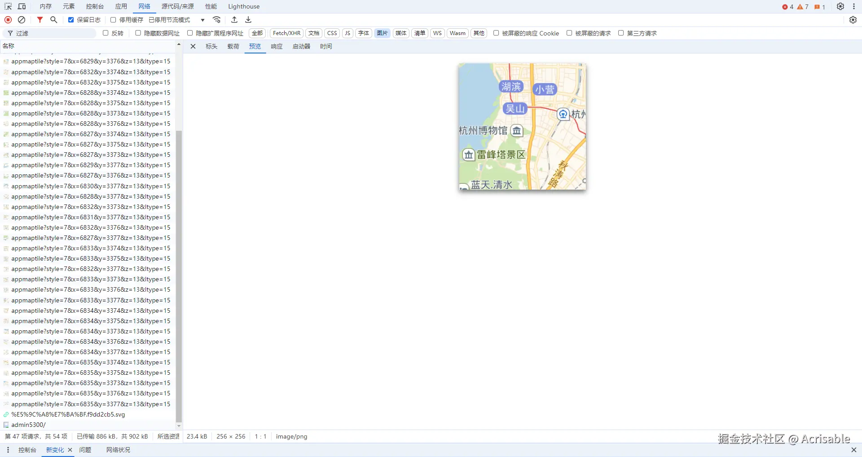Open the 应用 panel tab
The width and height of the screenshot is (862, 457).
pos(121,6)
